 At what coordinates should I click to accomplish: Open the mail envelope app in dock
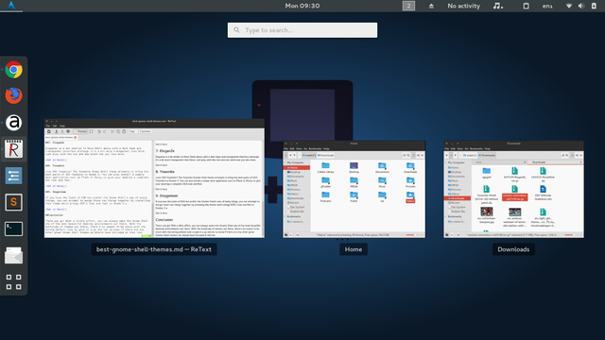tap(13, 255)
